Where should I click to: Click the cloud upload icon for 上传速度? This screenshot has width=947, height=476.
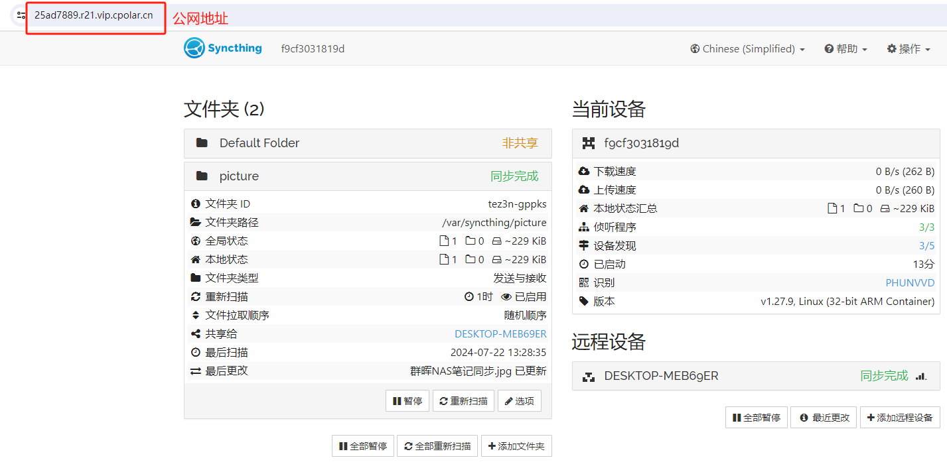click(x=584, y=190)
